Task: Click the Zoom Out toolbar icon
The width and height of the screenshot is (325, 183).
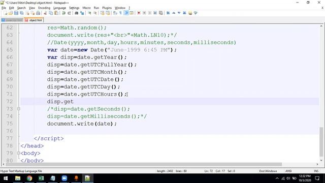Action: [x=95, y=13]
